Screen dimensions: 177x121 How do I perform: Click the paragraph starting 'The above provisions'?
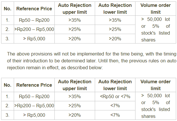pos(92,61)
